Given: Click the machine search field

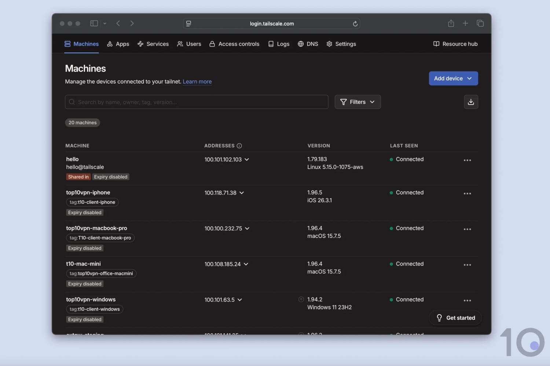Looking at the screenshot, I should [197, 102].
